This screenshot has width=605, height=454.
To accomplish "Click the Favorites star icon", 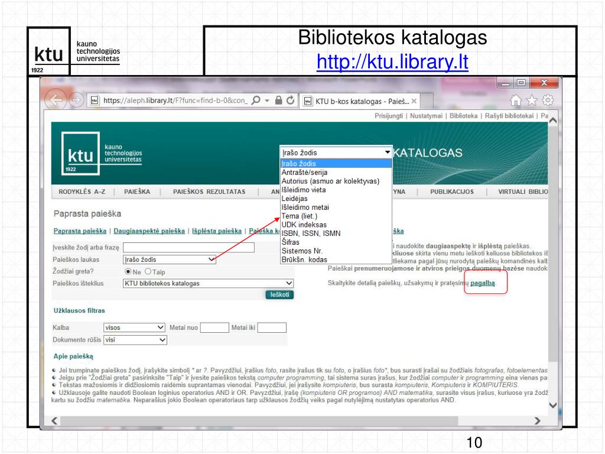I will click(x=532, y=100).
